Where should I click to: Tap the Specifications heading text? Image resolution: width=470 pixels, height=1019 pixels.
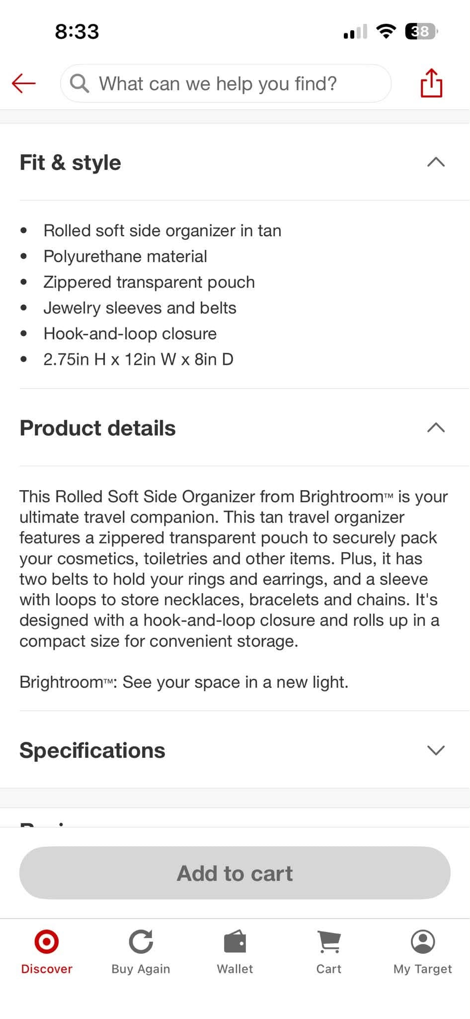92,750
